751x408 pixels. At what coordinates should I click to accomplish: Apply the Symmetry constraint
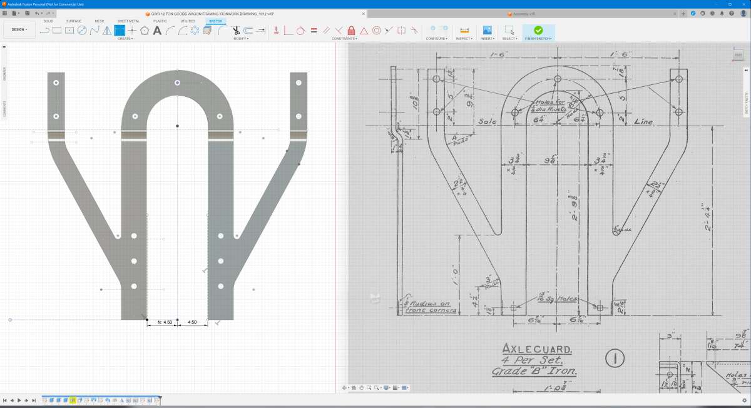pyautogui.click(x=402, y=29)
